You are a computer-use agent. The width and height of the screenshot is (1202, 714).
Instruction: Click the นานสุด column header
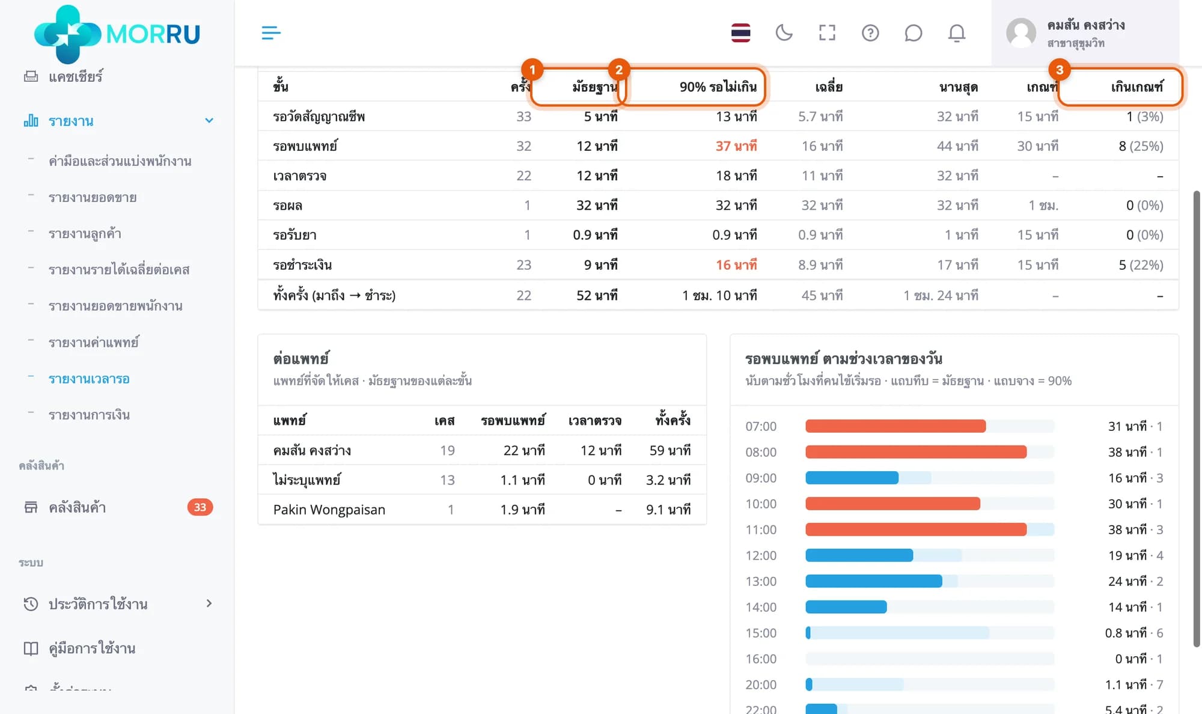click(959, 87)
